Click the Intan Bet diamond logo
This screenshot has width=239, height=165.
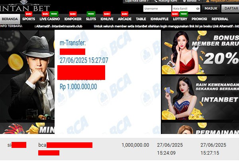point(24,6)
